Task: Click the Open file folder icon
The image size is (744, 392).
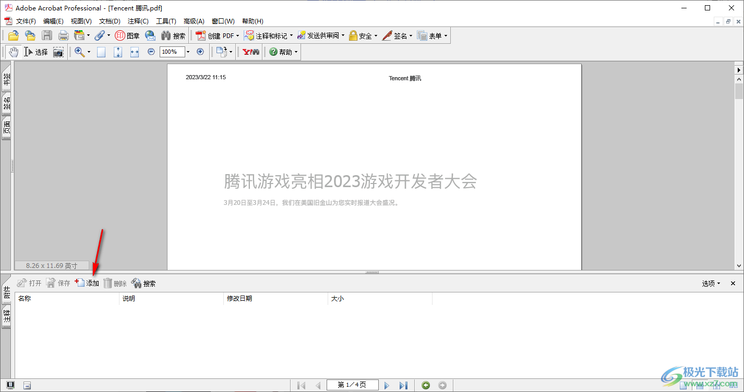Action: 14,35
